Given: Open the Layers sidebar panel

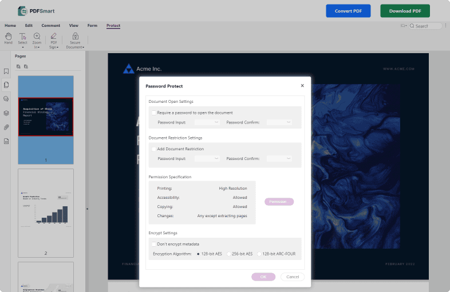Looking at the screenshot, I should (6, 113).
